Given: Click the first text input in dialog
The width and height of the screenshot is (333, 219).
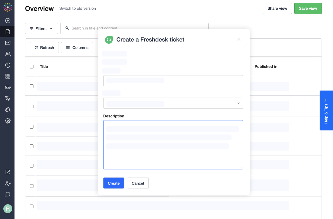Looking at the screenshot, I should [x=173, y=81].
